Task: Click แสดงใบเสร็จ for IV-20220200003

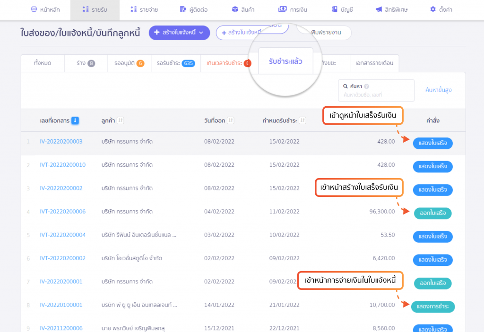Action: (x=433, y=143)
